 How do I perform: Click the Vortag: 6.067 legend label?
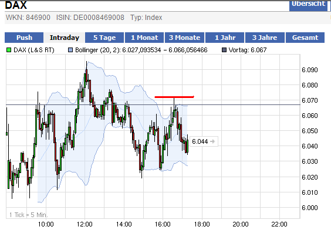[x=248, y=50]
